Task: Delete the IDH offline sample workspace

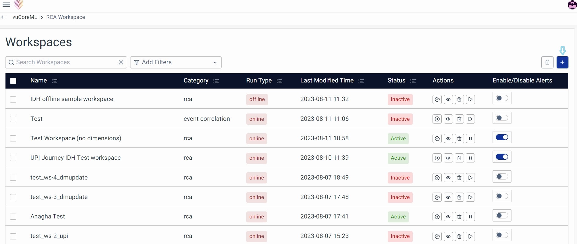Action: pos(459,99)
